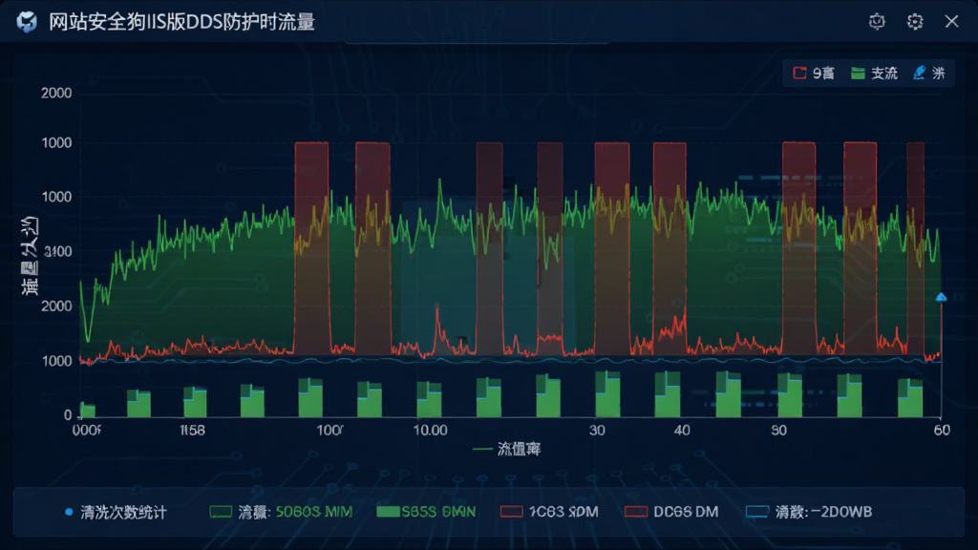Click the x-axis label '1l58'
978x550 pixels.
pos(192,431)
